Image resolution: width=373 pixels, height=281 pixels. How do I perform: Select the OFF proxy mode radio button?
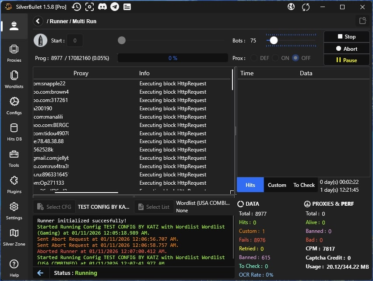296,58
